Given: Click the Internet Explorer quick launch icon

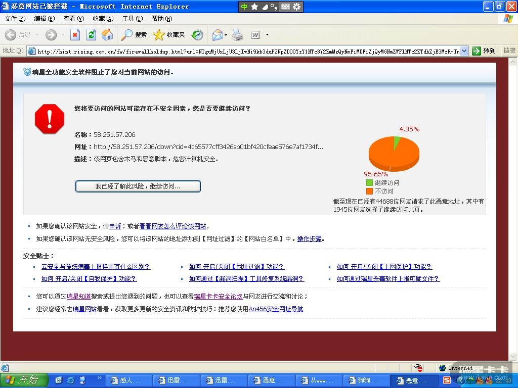Looking at the screenshot, I should 70,380.
